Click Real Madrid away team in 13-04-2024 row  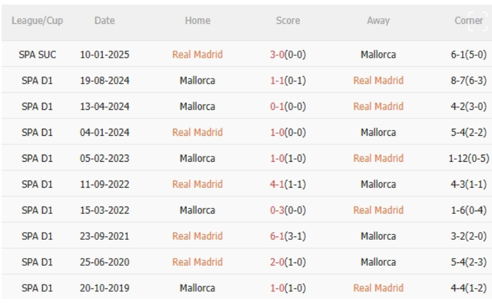click(x=378, y=107)
